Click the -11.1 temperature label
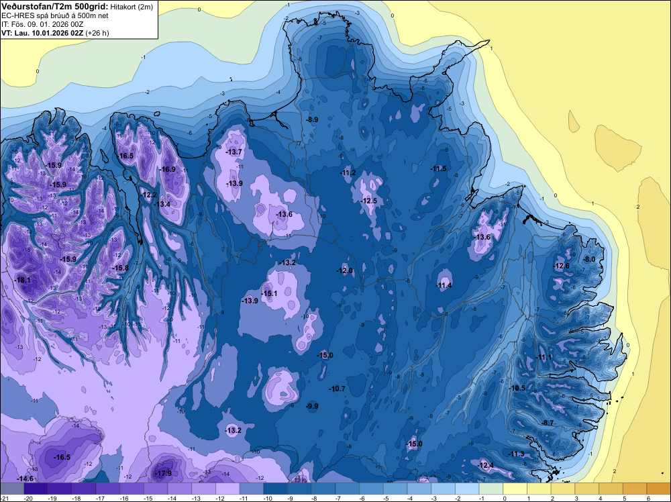The image size is (671, 502). (544, 357)
